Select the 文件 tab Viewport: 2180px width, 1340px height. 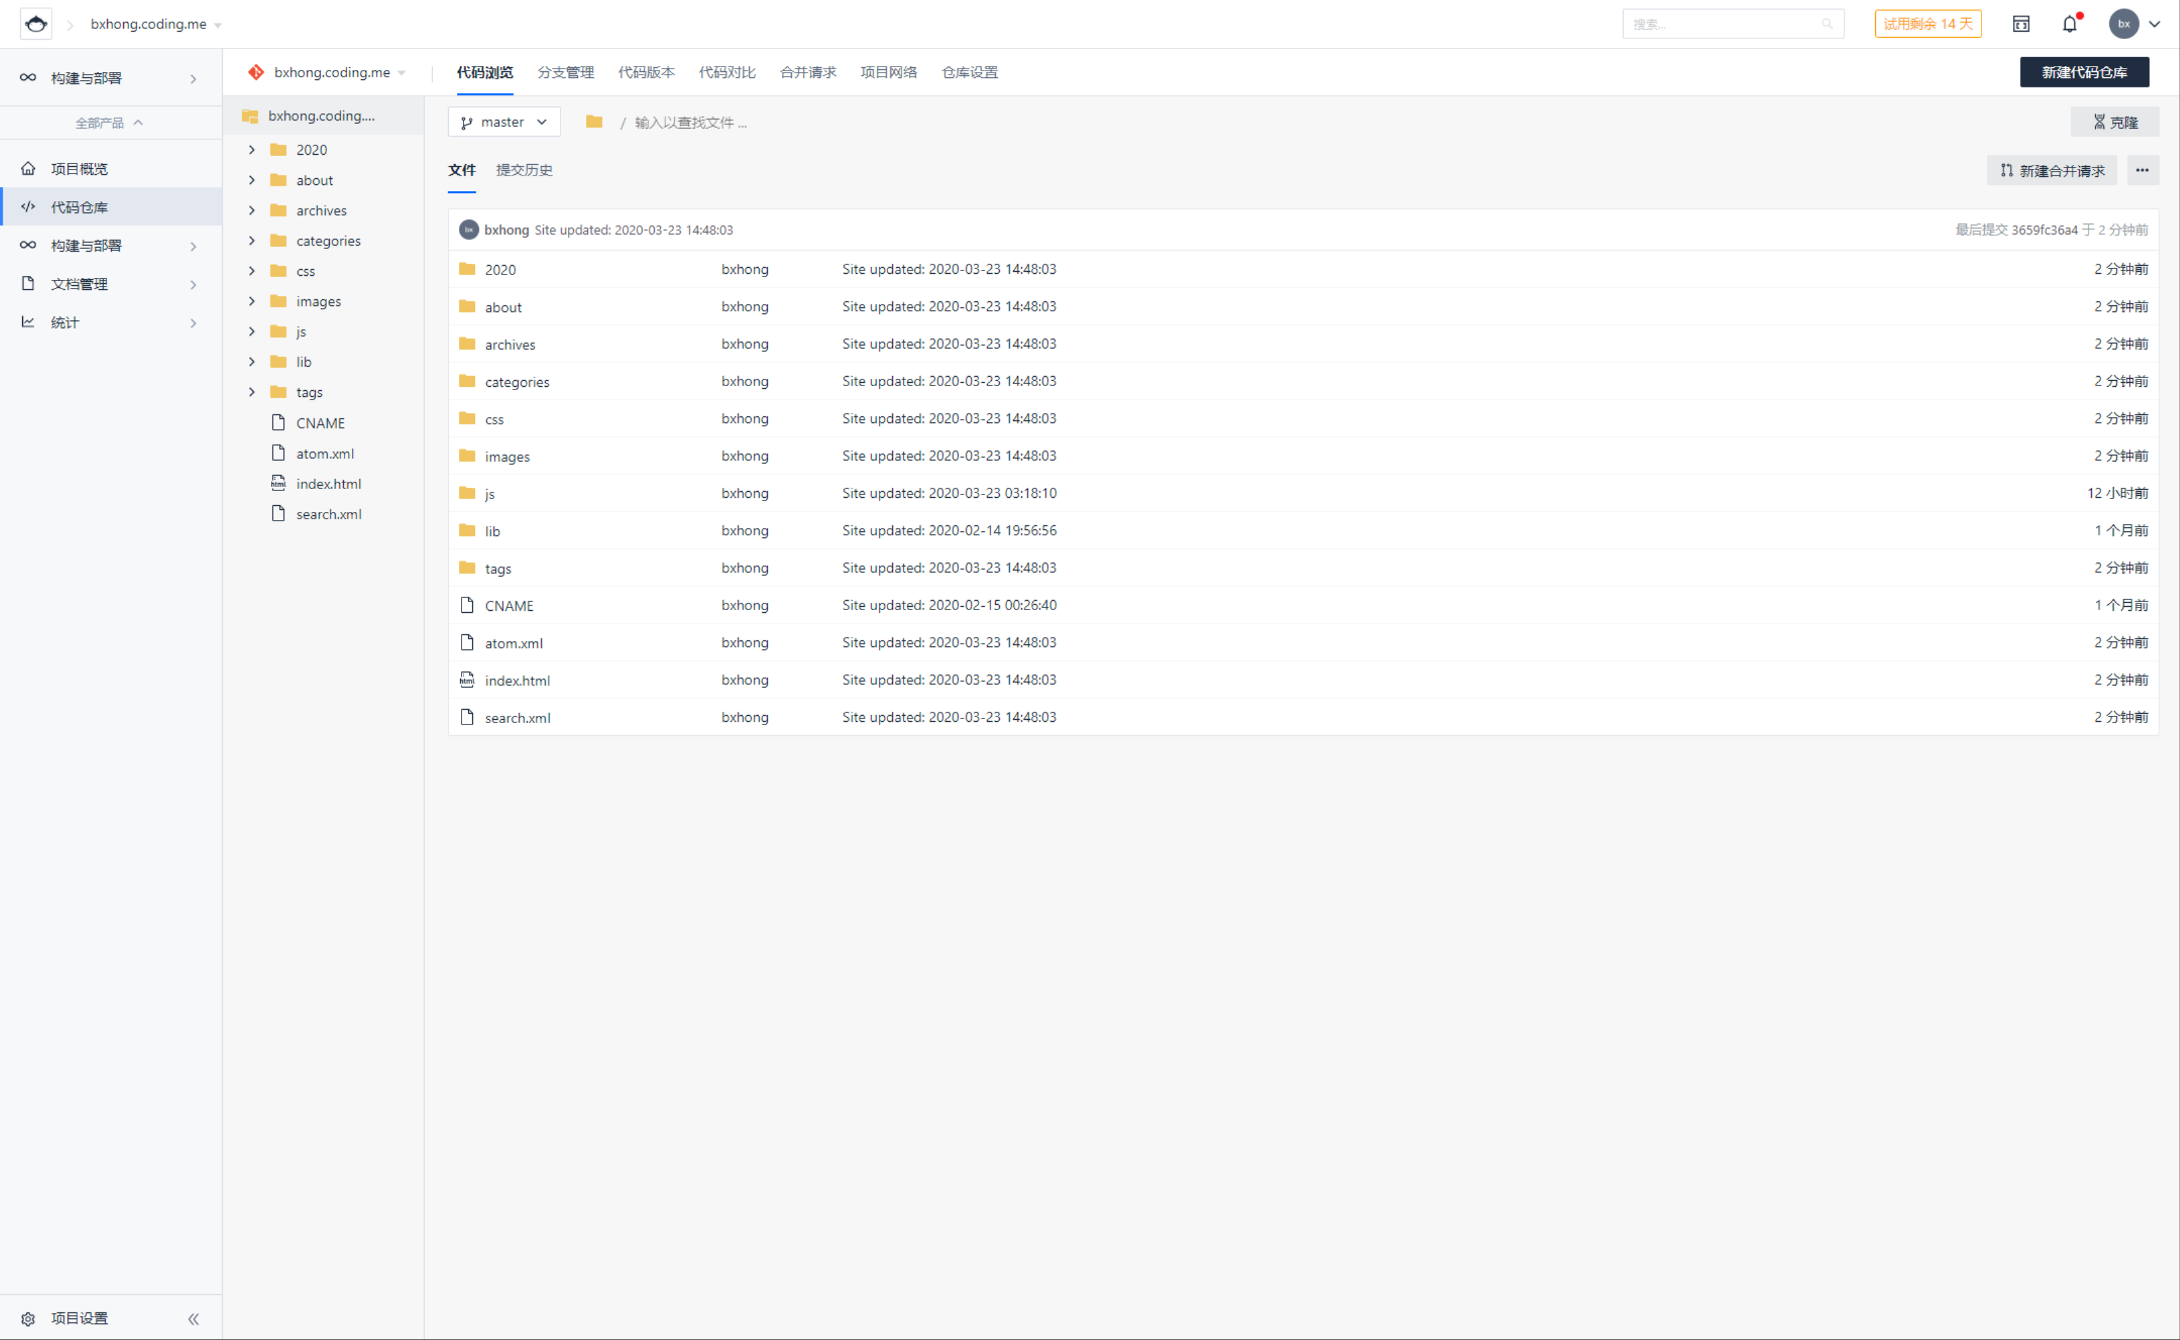coord(462,170)
